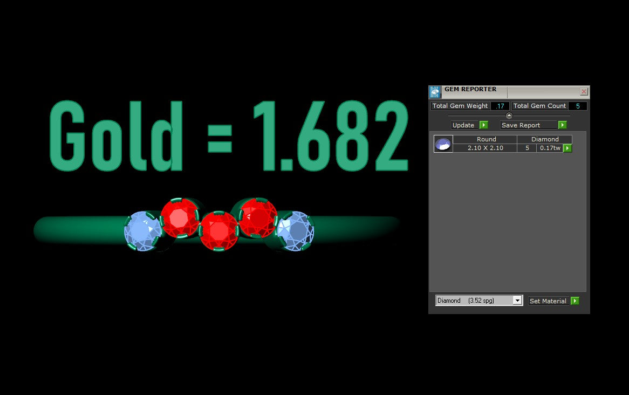Screen dimensions: 629x395
Task: Click the 0.17tw weight cell
Action: pyautogui.click(x=550, y=148)
